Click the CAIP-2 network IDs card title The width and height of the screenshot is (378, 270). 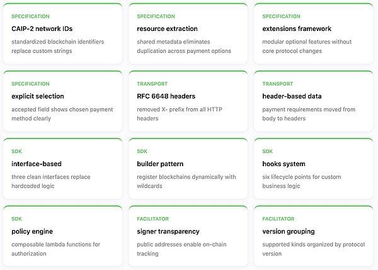coord(39,28)
